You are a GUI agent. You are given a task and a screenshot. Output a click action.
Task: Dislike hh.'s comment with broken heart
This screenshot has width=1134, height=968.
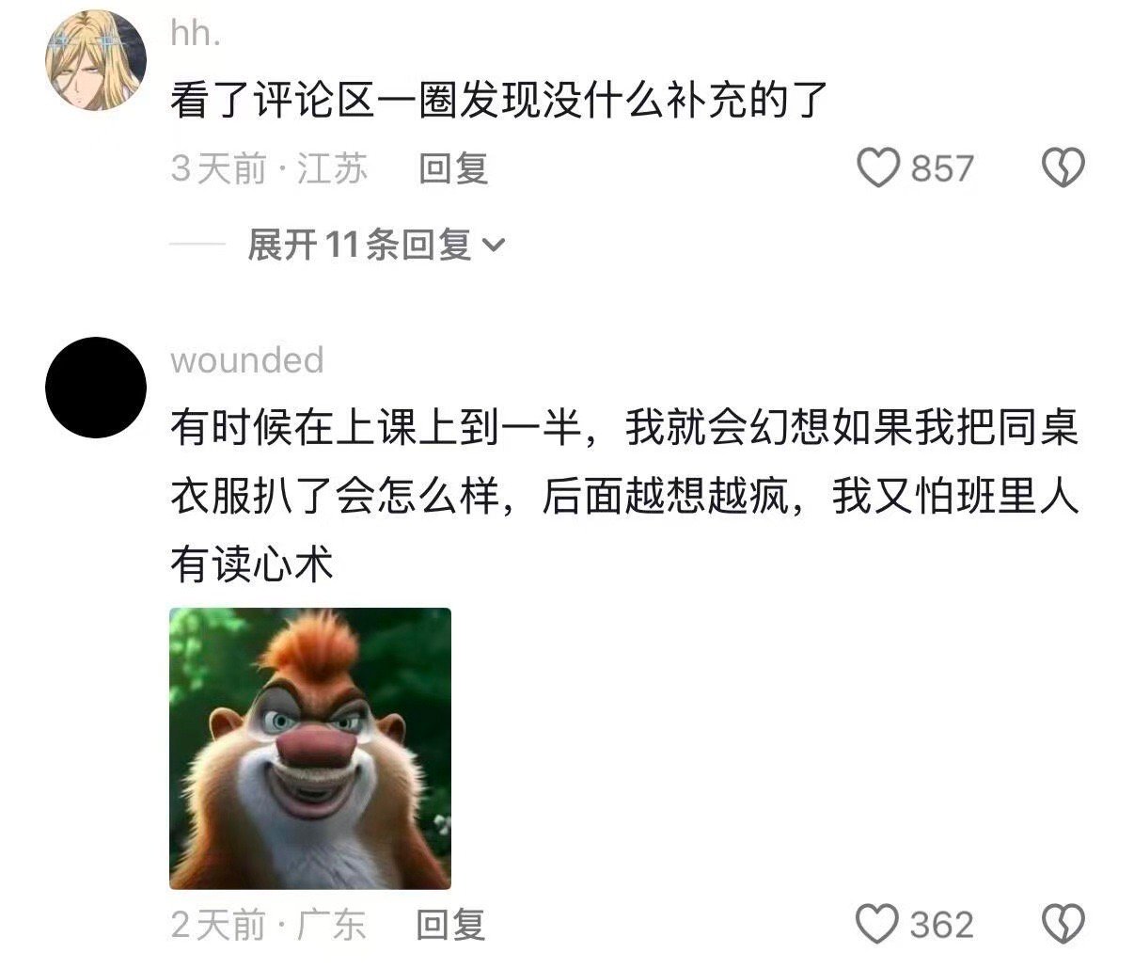[x=1063, y=168]
